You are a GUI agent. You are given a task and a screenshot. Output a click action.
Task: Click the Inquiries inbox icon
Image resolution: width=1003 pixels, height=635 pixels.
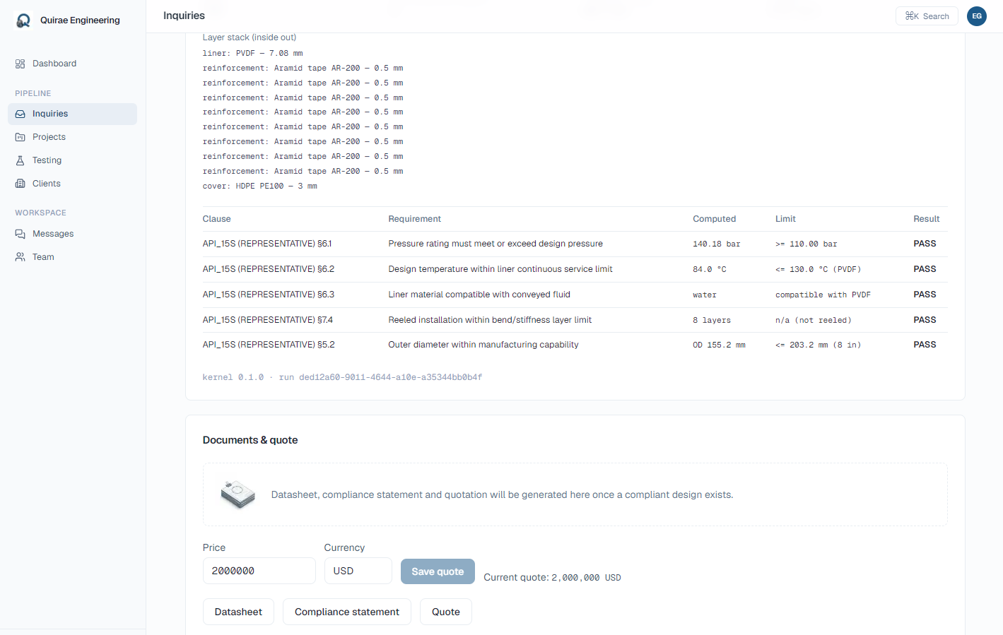[x=20, y=114]
